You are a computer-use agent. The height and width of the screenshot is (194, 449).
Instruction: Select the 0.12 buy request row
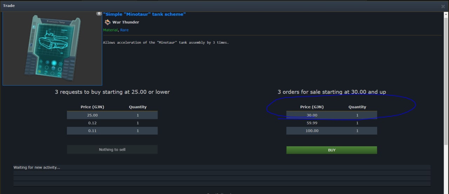[112, 123]
